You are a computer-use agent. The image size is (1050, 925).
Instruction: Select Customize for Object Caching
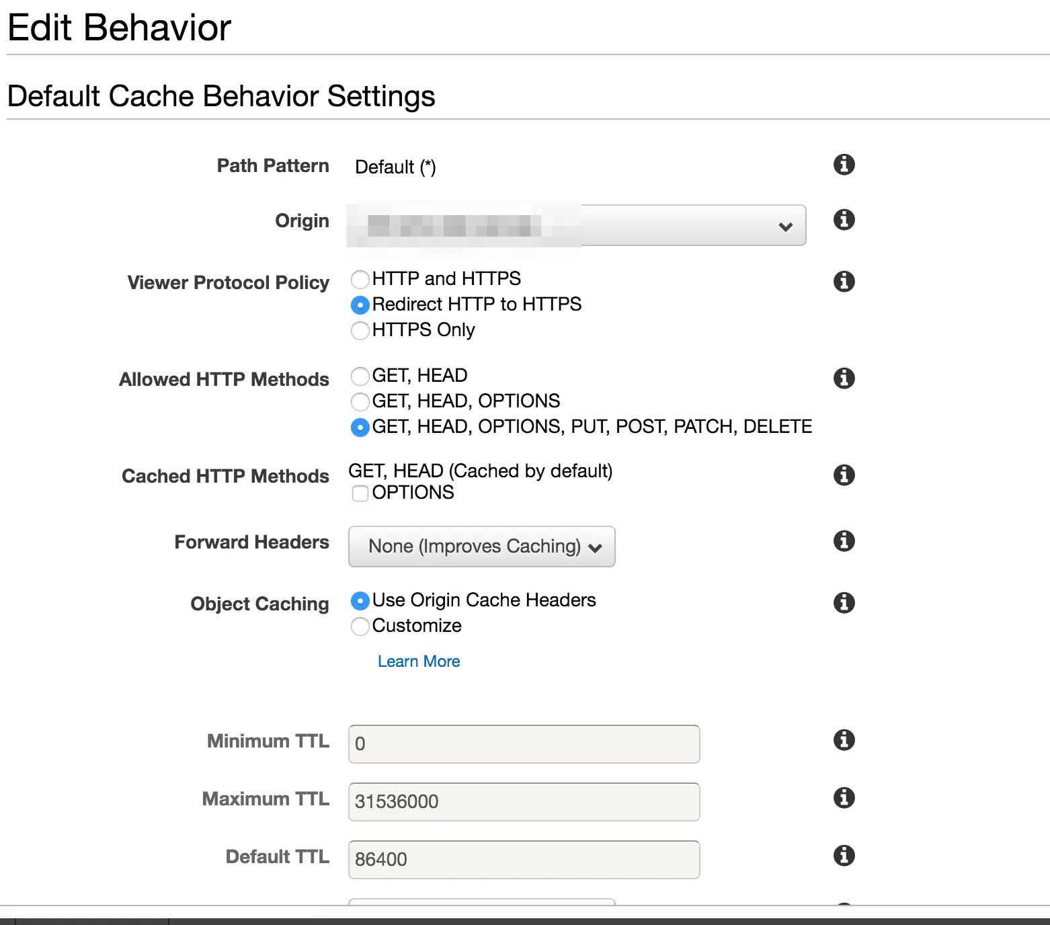click(360, 627)
